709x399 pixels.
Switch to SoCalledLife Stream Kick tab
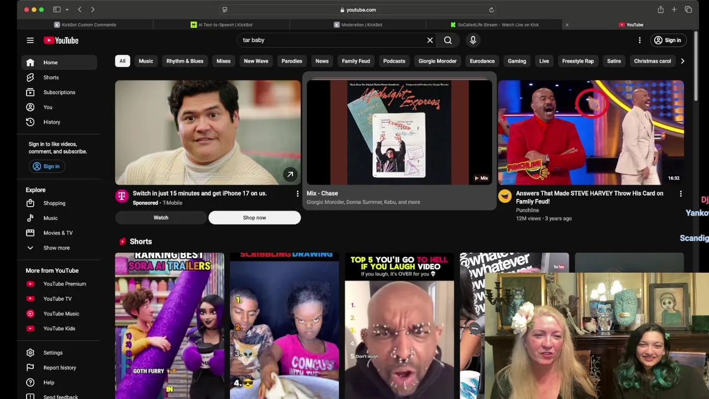[x=495, y=24]
